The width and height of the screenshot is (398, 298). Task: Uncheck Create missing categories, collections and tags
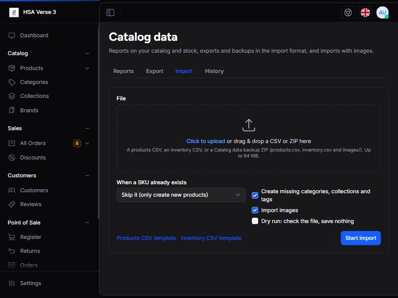tap(255, 195)
